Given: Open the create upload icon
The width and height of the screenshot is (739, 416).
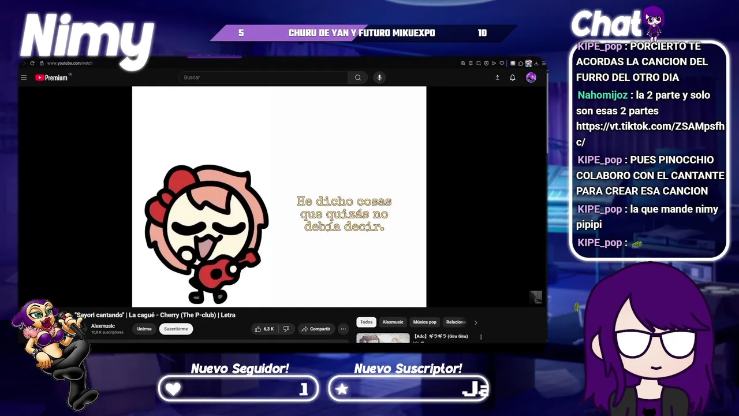Looking at the screenshot, I should (497, 77).
